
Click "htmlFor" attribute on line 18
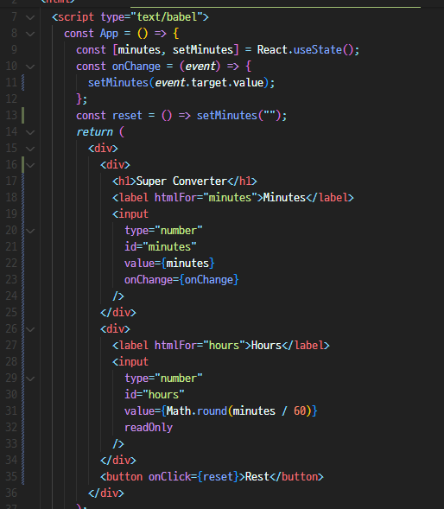click(175, 197)
